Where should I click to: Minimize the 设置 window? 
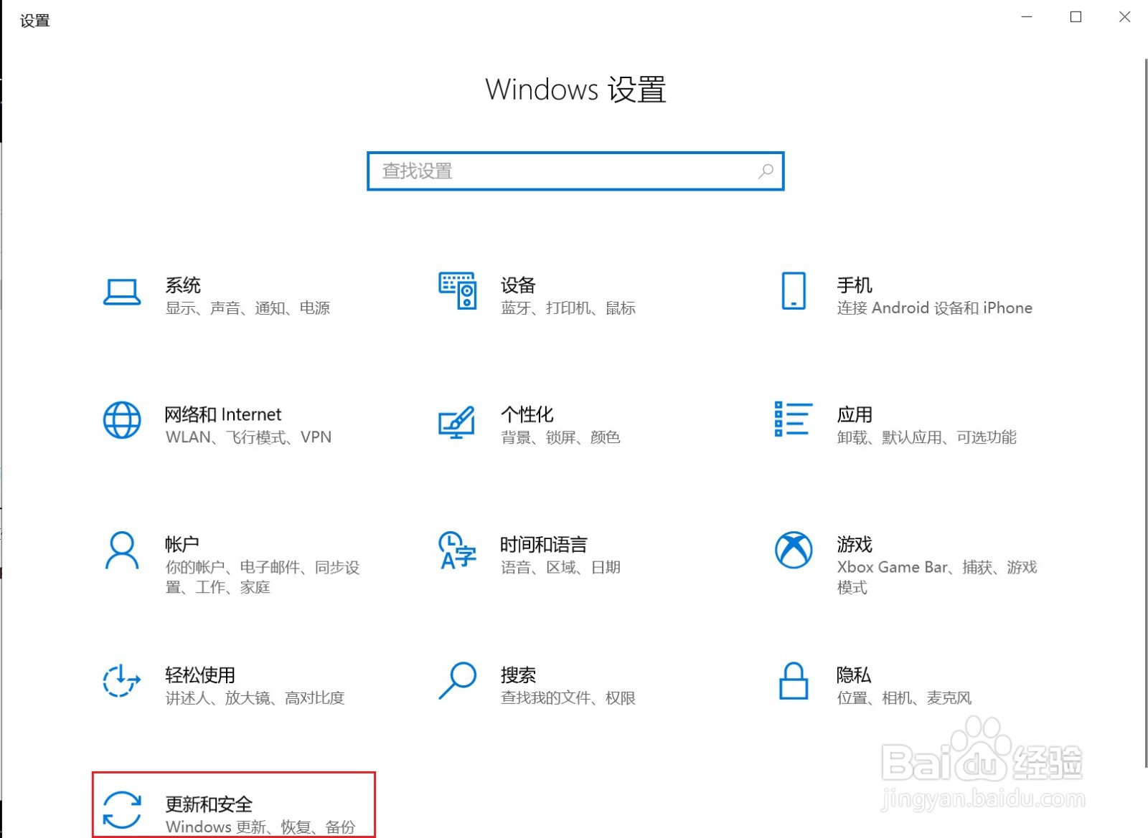1027,16
